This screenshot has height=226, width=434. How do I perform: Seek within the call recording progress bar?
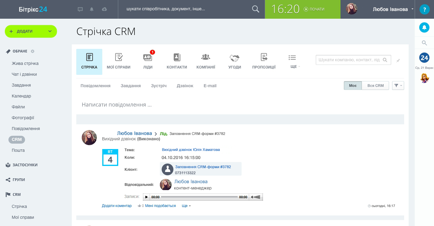pos(199,197)
